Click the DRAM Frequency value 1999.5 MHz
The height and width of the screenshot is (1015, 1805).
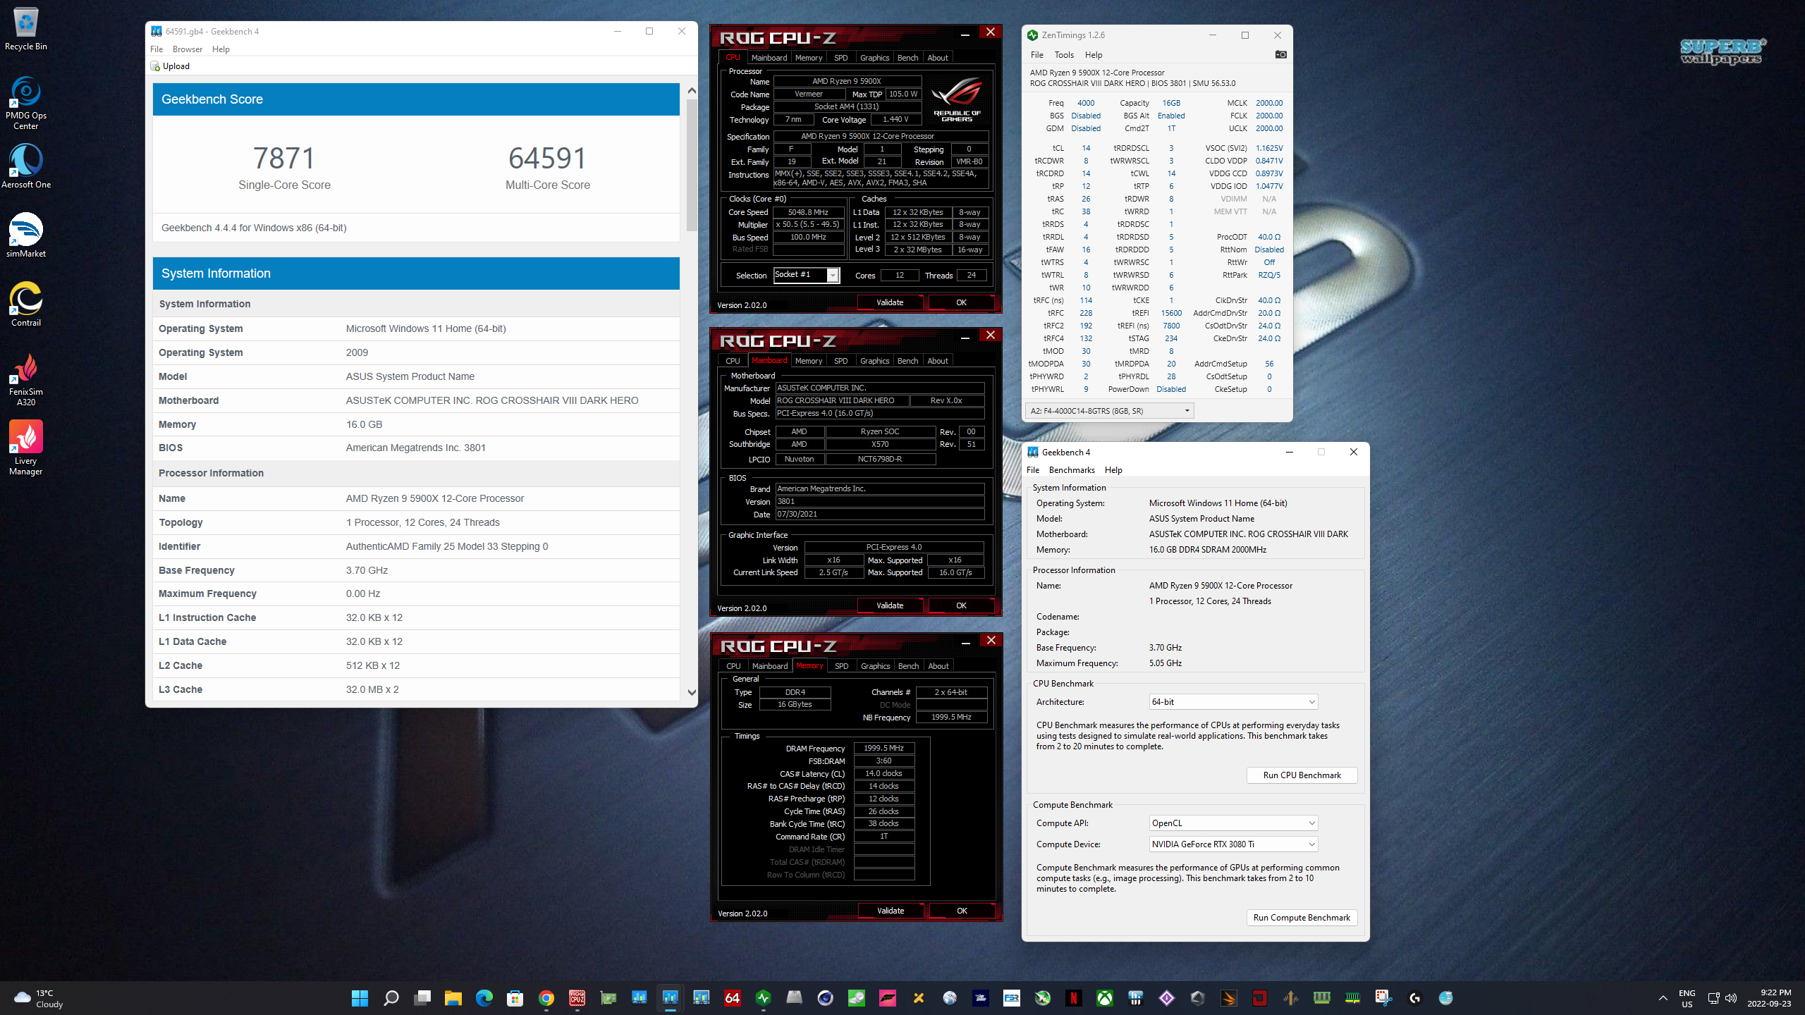coord(884,749)
